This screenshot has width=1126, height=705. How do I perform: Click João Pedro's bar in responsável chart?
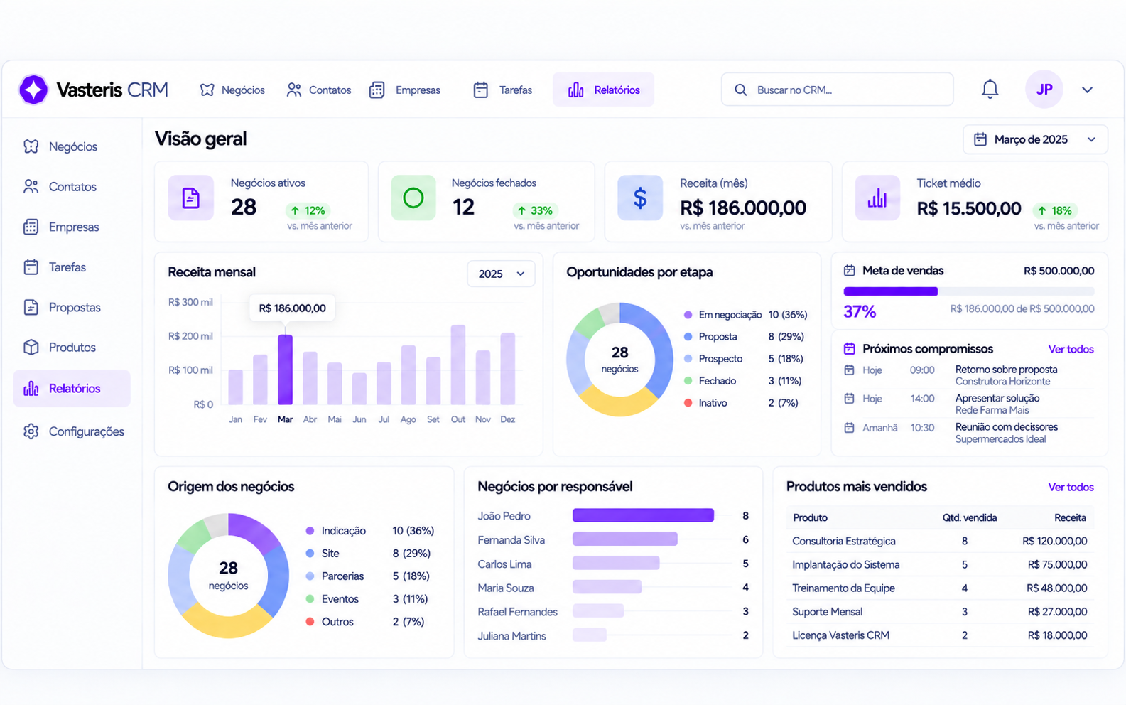pos(643,515)
